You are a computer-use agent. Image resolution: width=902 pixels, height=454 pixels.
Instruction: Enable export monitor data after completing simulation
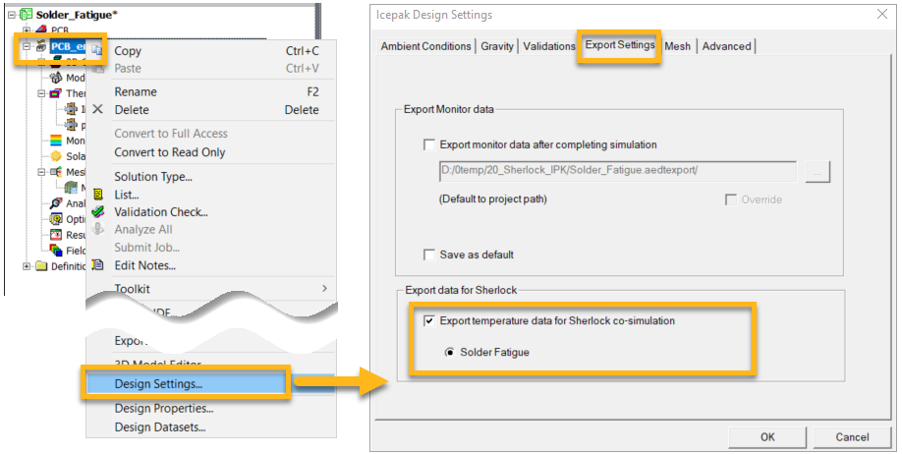click(x=429, y=144)
